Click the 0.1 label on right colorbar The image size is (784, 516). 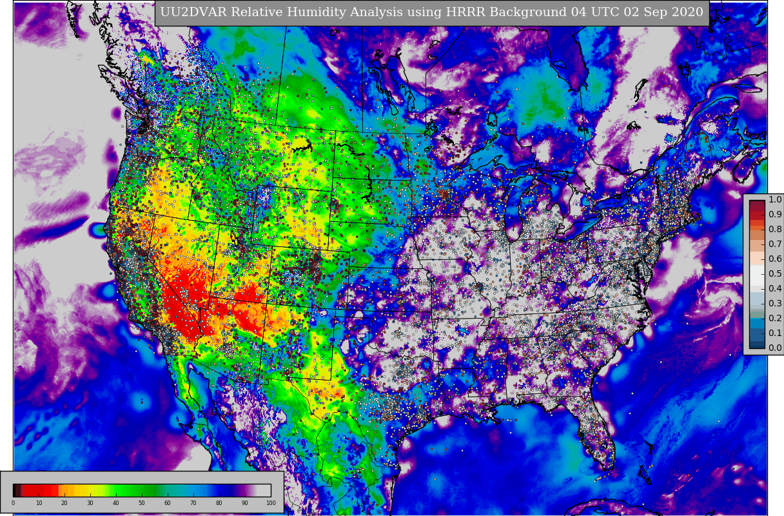pos(775,333)
